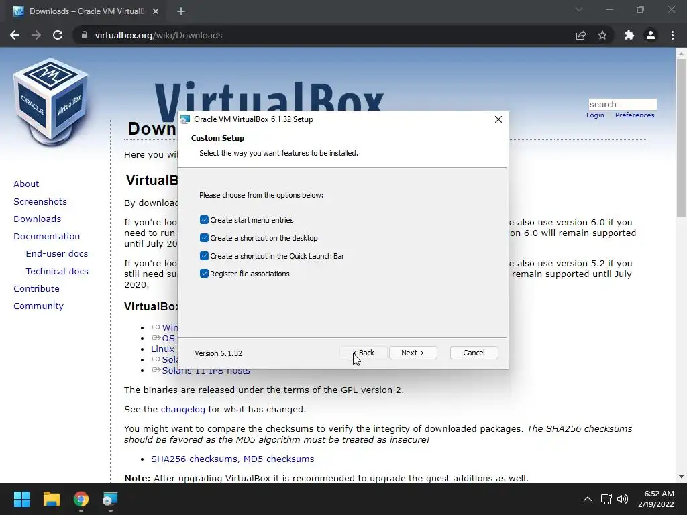Click the Version 6.1.32 label

pos(219,353)
